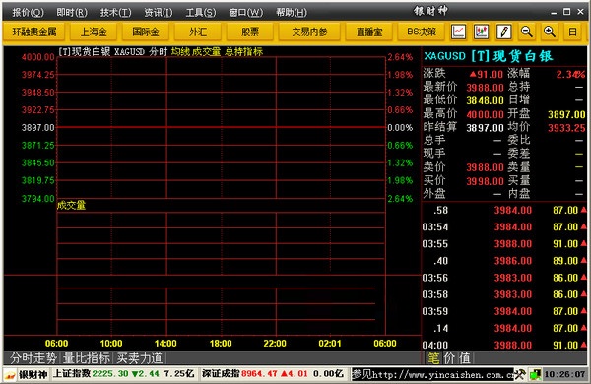Viewport: 591px width, 384px height.
Task: Select the 值 value tab
Action: (464, 358)
